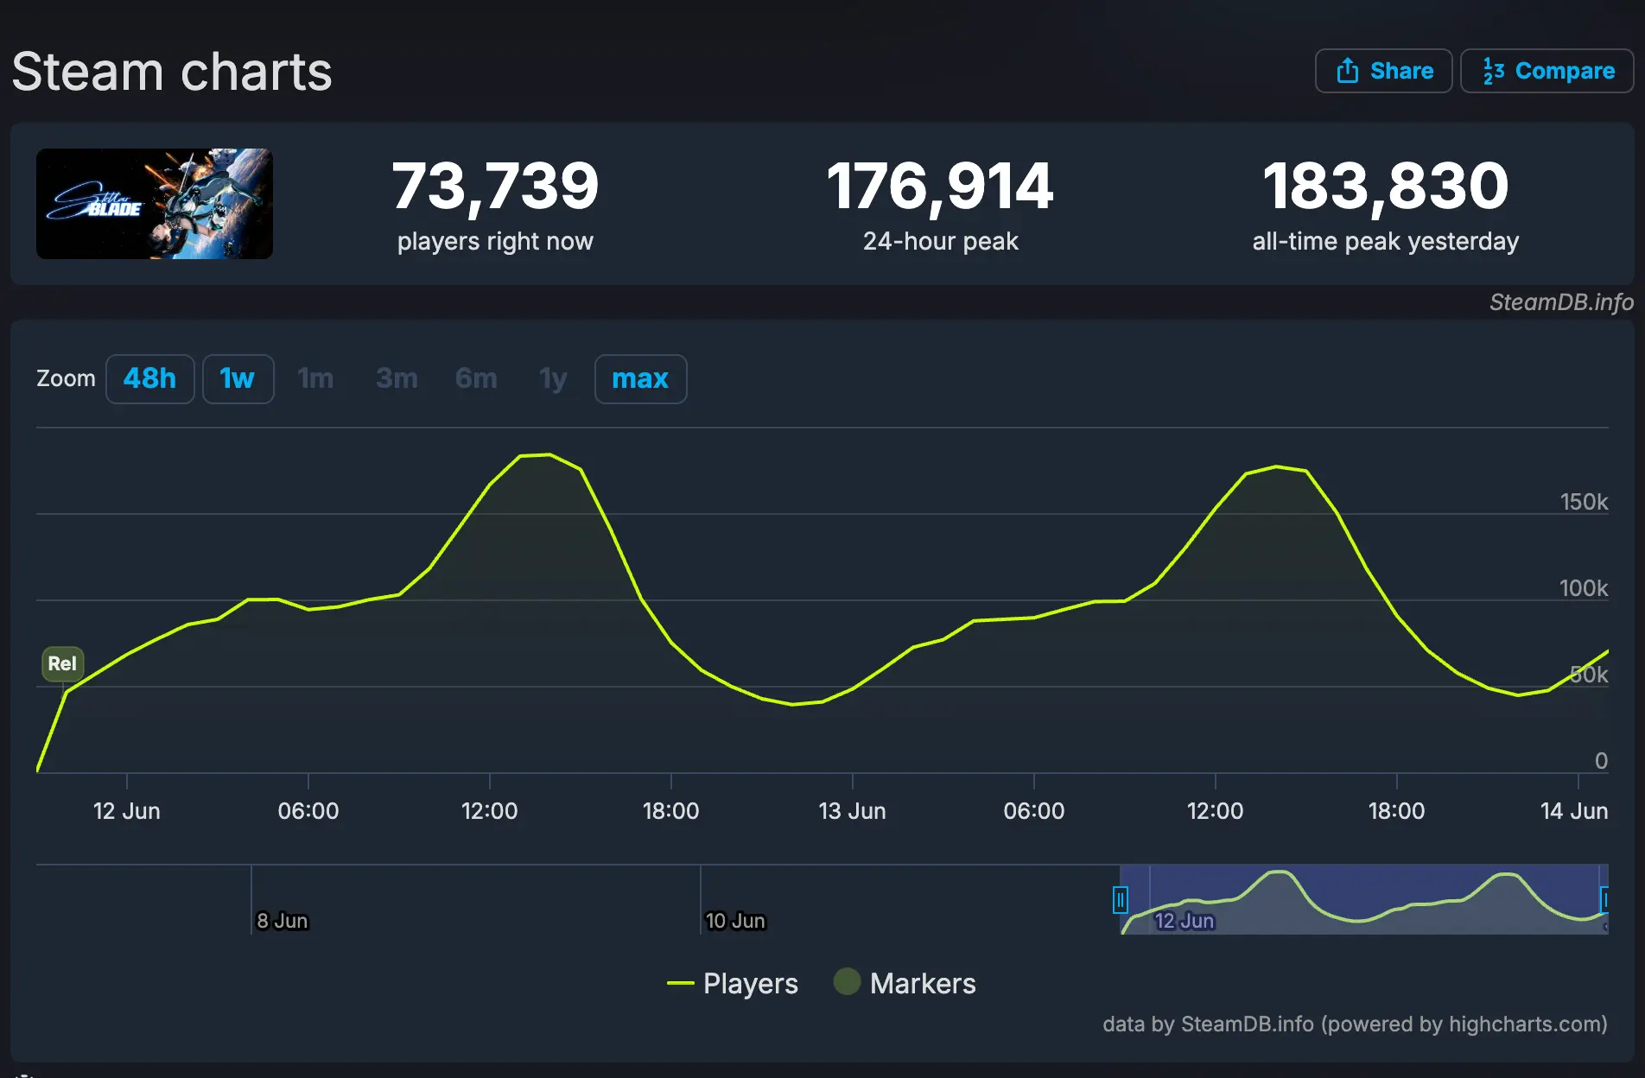Viewport: 1645px width, 1078px height.
Task: Click the highlighted navigator selection area
Action: pos(1363,899)
